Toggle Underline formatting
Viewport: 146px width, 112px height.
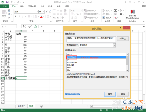[x=22, y=17]
